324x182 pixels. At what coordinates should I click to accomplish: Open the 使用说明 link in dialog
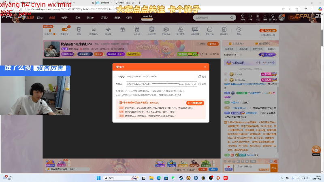(154, 103)
